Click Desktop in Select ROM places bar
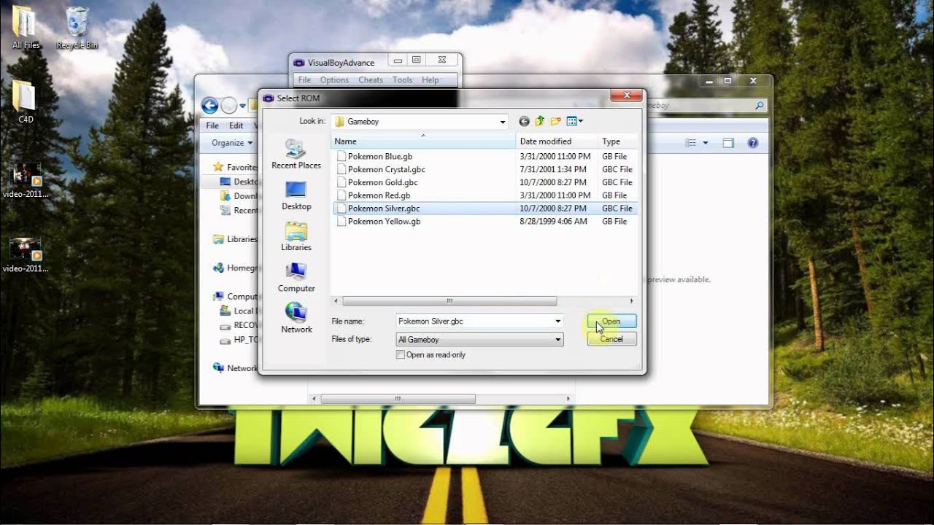The width and height of the screenshot is (934, 525). pyautogui.click(x=296, y=195)
